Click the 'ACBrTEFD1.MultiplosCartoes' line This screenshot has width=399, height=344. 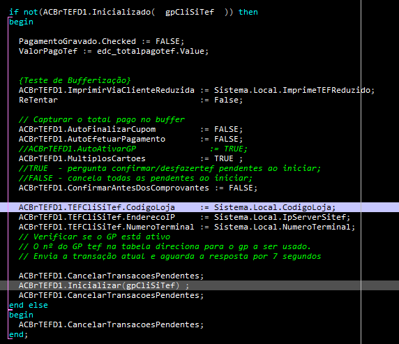[131, 158]
